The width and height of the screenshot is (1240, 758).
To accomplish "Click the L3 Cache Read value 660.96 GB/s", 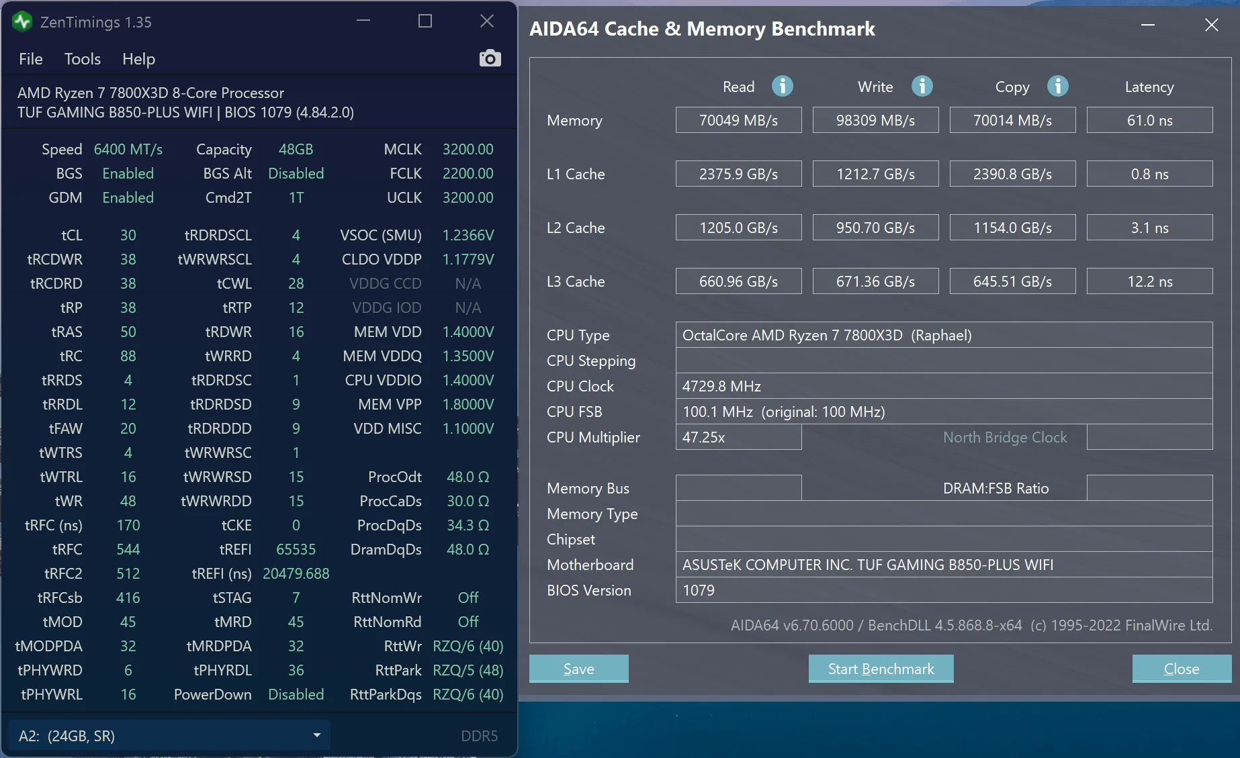I will 739,281.
